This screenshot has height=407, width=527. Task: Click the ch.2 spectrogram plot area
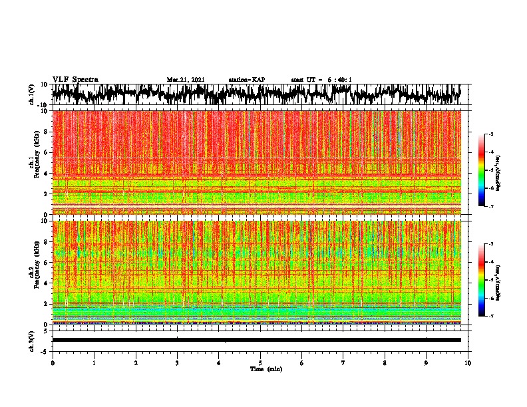(257, 273)
